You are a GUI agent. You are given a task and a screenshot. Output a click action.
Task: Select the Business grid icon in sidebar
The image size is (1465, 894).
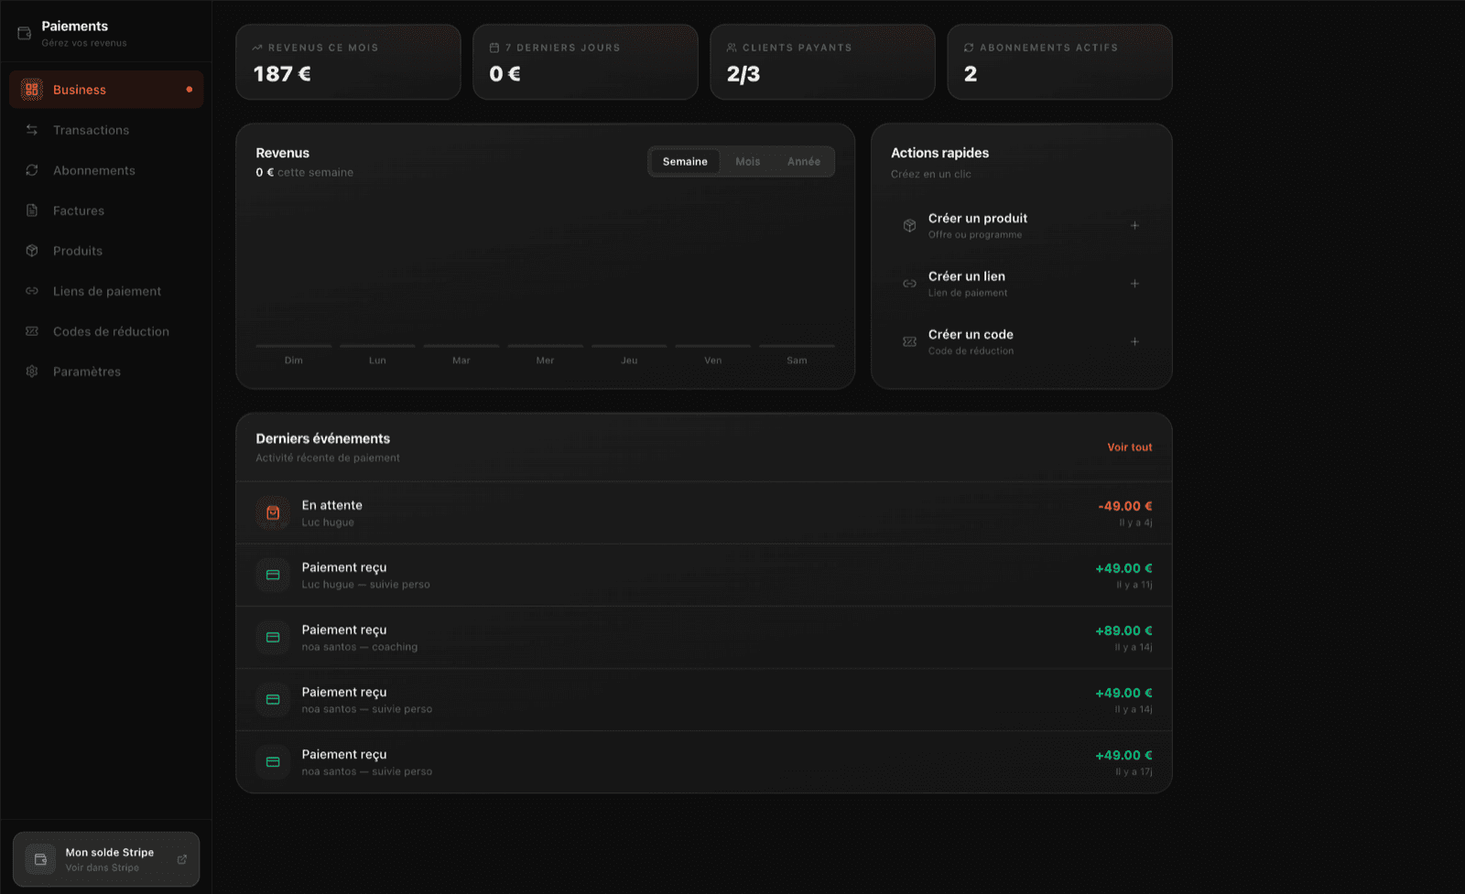(32, 89)
